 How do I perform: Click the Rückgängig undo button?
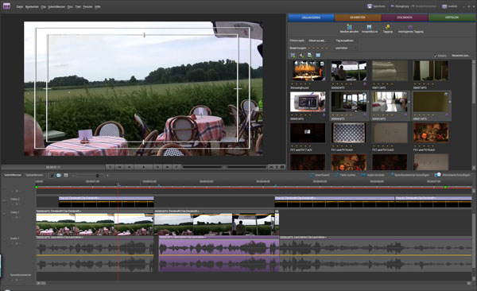point(400,6)
